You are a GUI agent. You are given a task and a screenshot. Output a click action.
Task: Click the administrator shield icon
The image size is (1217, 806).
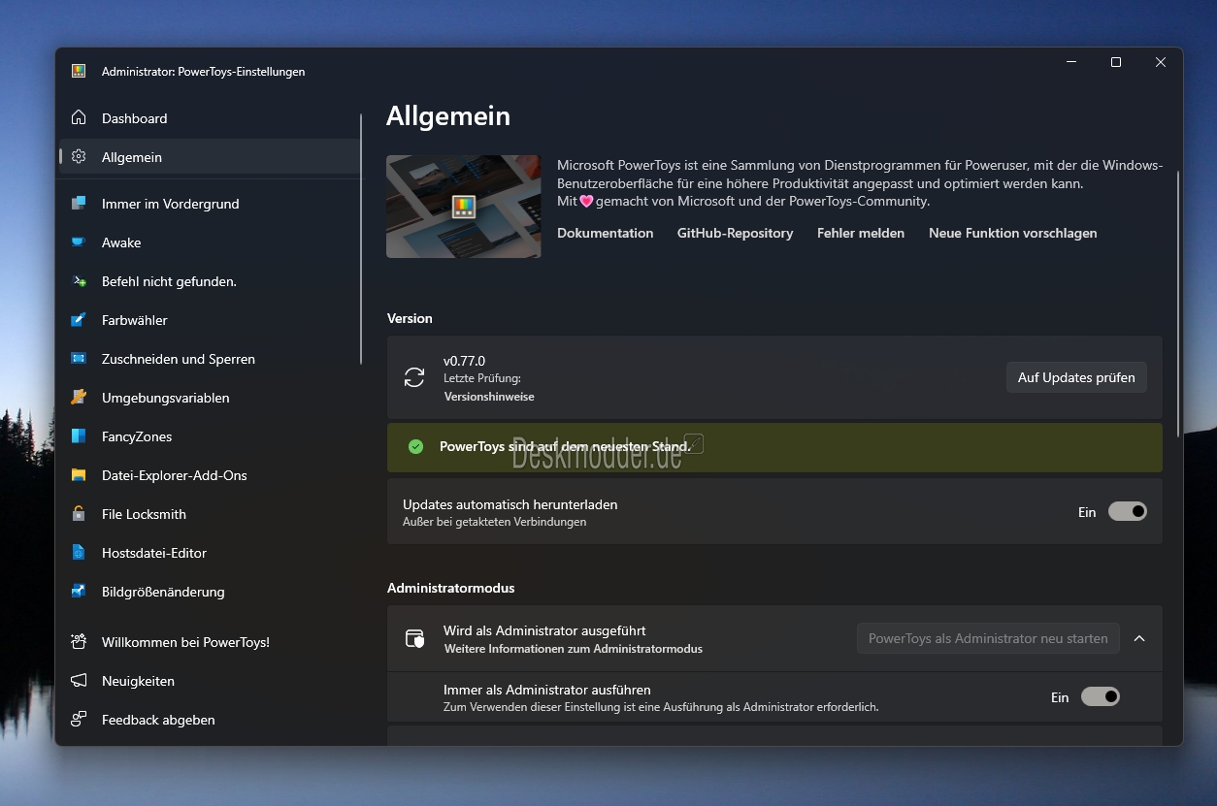pos(414,638)
